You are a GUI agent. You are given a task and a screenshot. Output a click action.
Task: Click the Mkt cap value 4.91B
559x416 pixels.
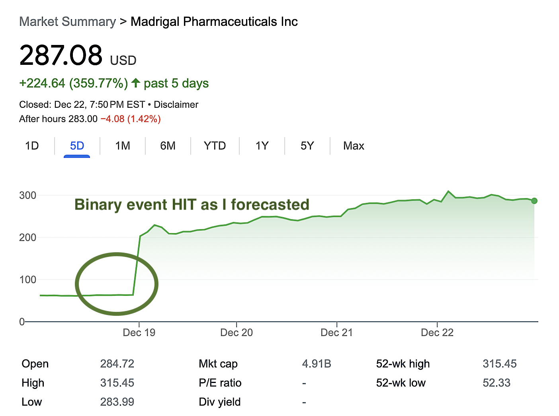[x=317, y=364]
